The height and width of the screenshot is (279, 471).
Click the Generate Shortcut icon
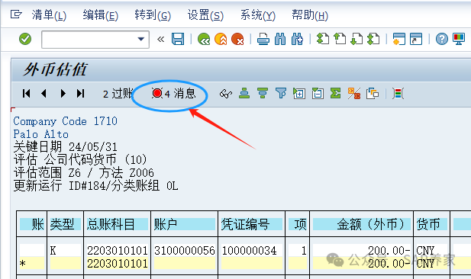click(416, 39)
